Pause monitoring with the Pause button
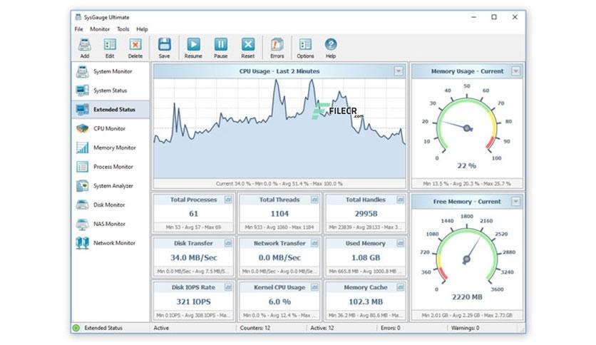The width and height of the screenshot is (596, 345). click(x=221, y=45)
